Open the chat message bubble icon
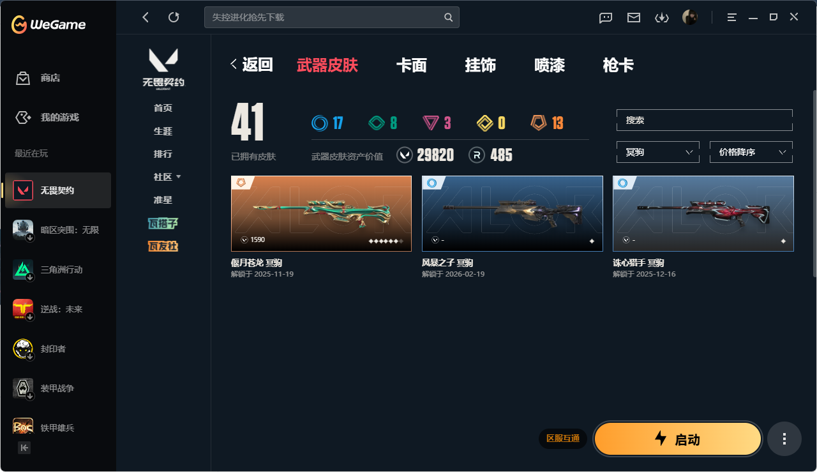This screenshot has width=817, height=472. click(606, 18)
